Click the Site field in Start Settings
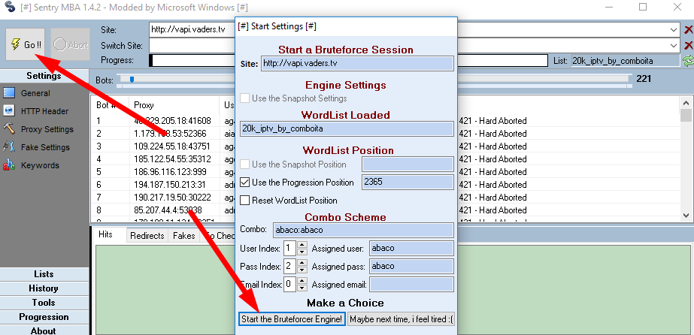This screenshot has height=335, width=694. pyautogui.click(x=357, y=63)
